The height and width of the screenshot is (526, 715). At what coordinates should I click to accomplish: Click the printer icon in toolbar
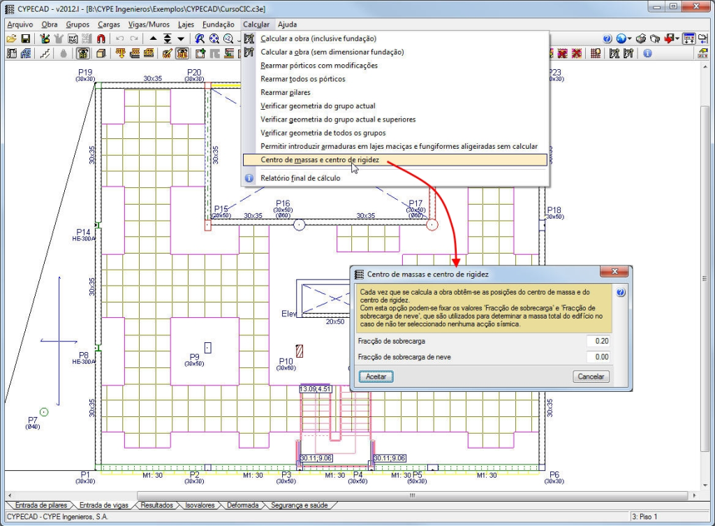click(641, 39)
